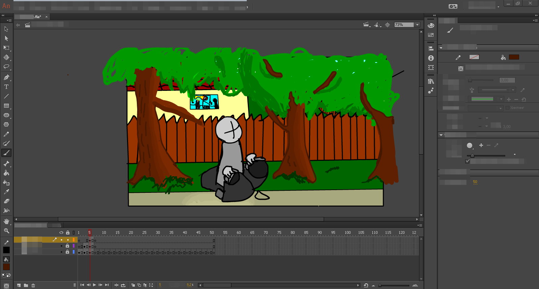
Task: Open the 73% stage zoom dropdown
Action: [x=417, y=25]
